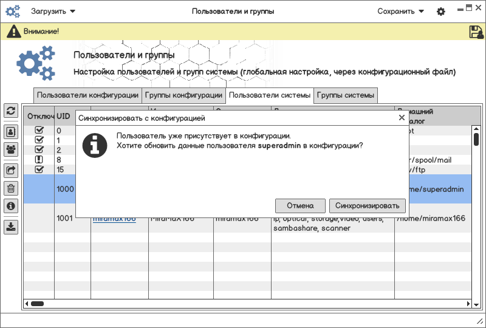This screenshot has height=328, width=486.
Task: Click the info icon in left sidebar
Action: (11, 207)
